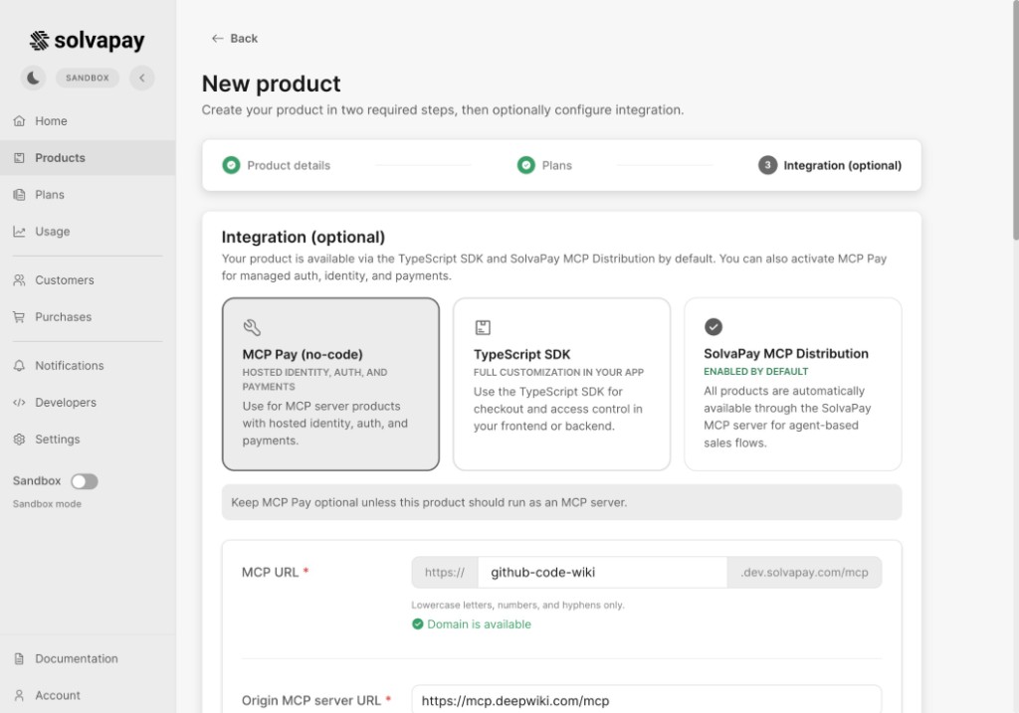The height and width of the screenshot is (713, 1019).
Task: Toggle dark mode with the moon icon
Action: click(x=33, y=77)
